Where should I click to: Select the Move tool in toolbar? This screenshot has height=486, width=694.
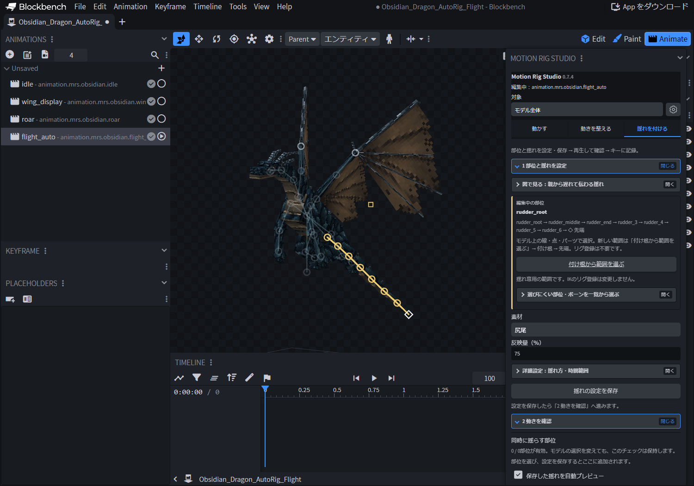tap(199, 39)
